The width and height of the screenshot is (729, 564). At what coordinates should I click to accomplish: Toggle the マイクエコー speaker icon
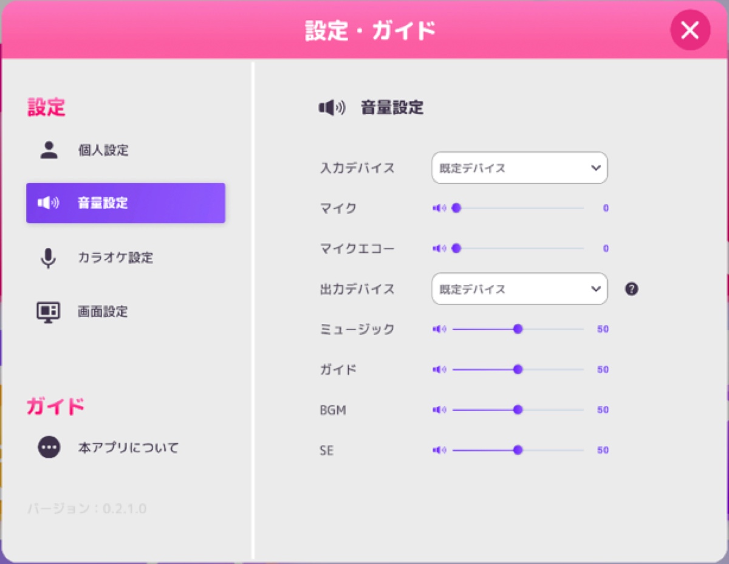click(439, 249)
